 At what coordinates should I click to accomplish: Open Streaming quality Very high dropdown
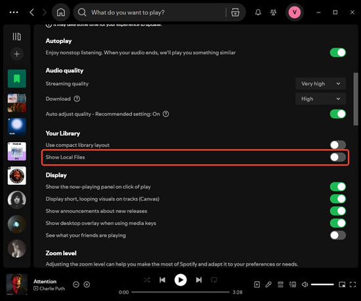pyautogui.click(x=320, y=84)
